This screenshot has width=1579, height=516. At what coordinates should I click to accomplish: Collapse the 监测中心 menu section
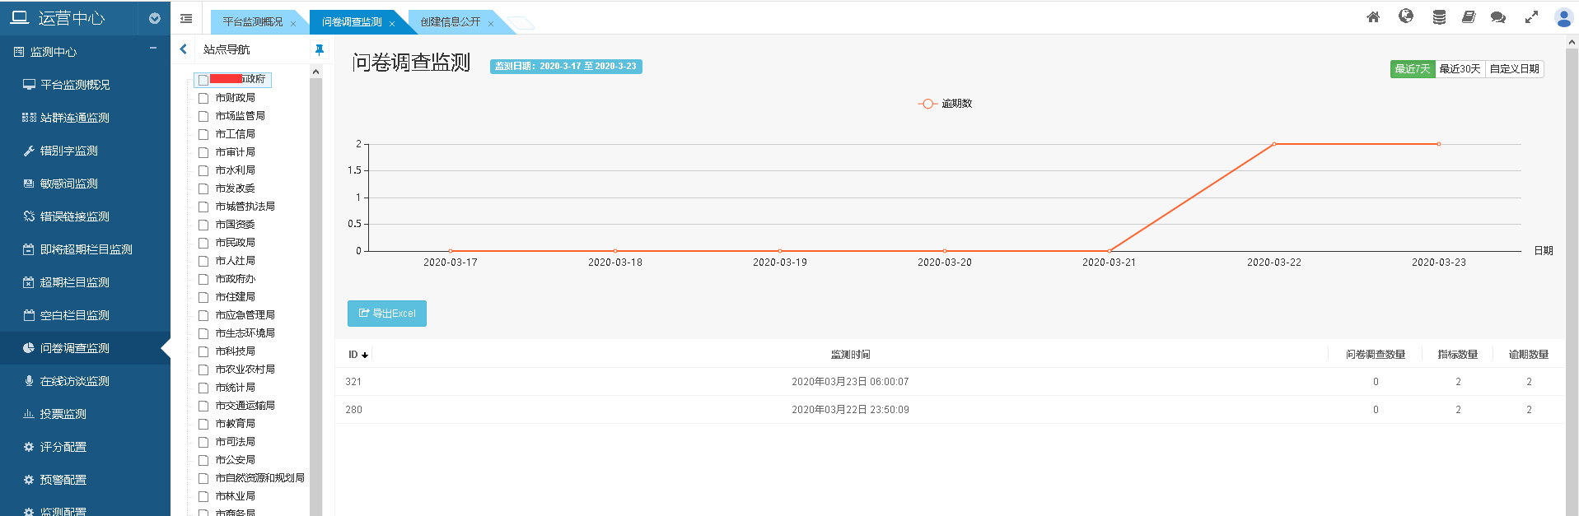[x=153, y=49]
